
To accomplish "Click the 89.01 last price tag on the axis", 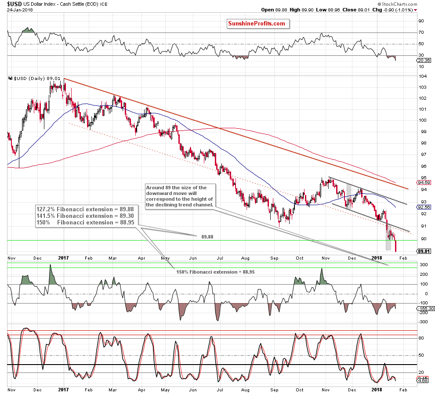I will [424, 251].
